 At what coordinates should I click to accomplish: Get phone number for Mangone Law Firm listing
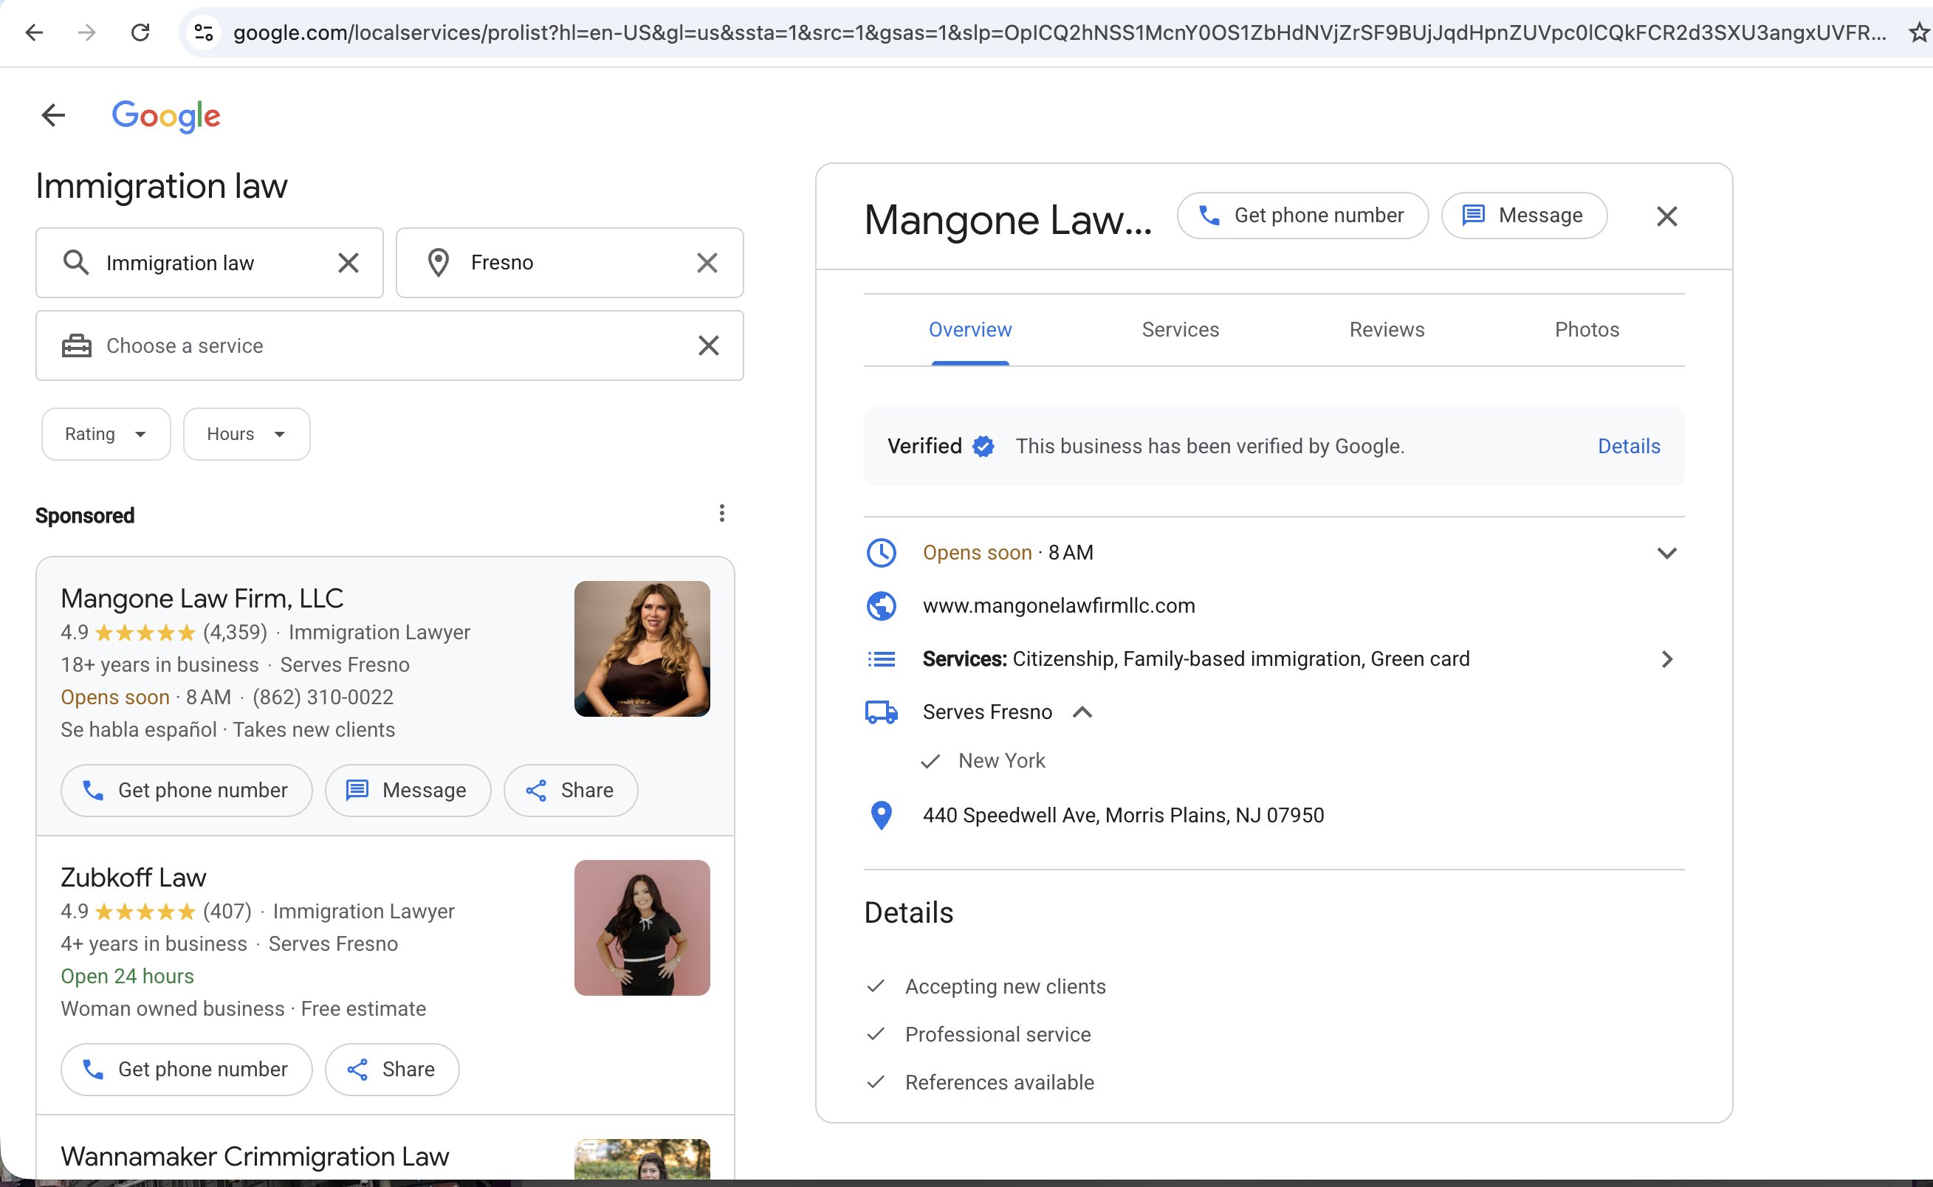[187, 791]
